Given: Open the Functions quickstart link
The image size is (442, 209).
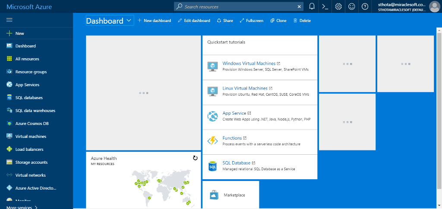Looking at the screenshot, I should (x=232, y=138).
